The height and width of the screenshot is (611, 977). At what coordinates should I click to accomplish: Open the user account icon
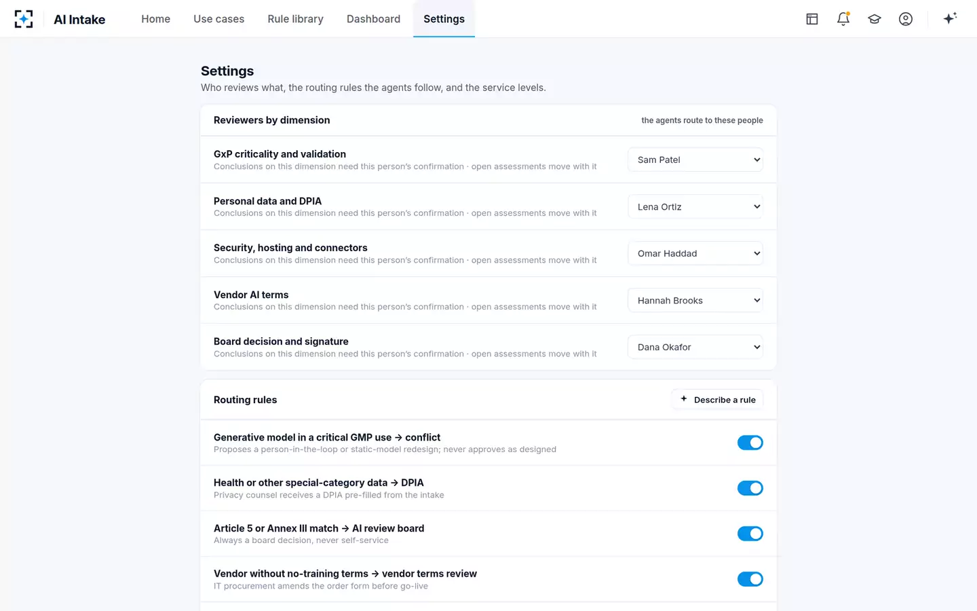906,19
